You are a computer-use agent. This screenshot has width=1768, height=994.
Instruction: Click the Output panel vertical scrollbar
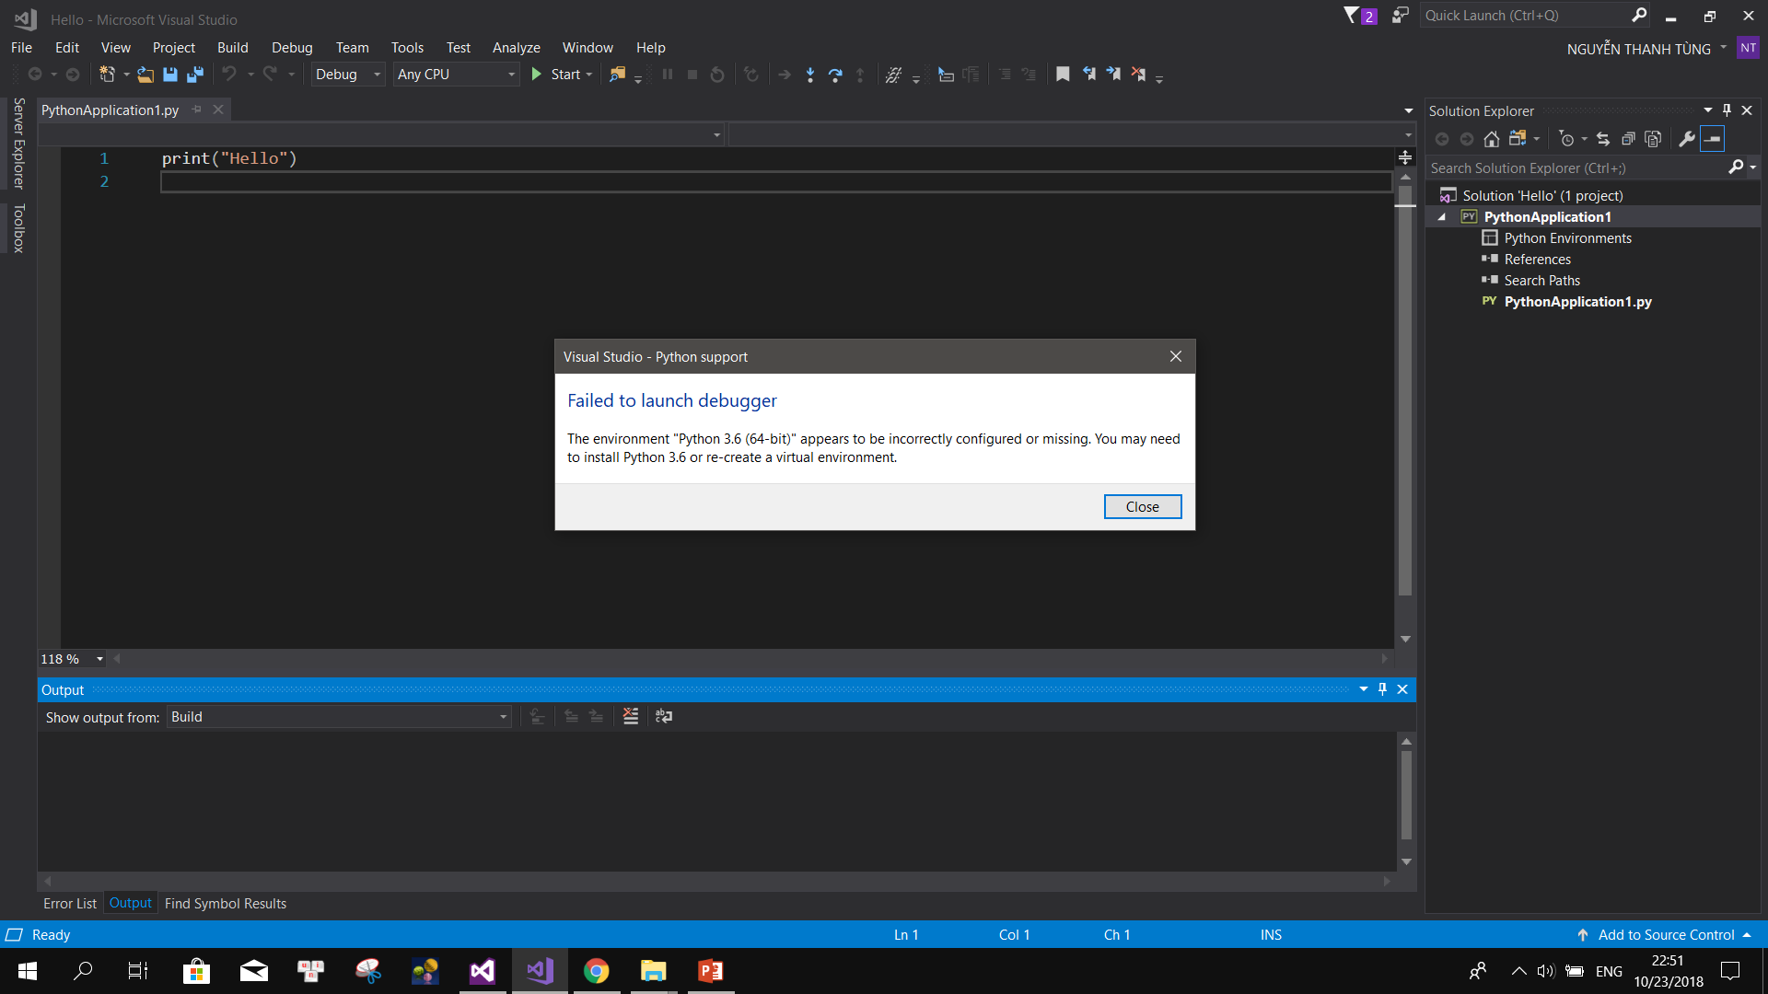pyautogui.click(x=1406, y=795)
